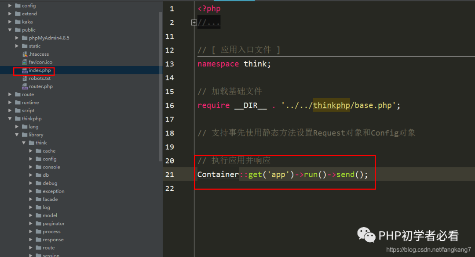Click the <?php opening tag

[x=209, y=9]
